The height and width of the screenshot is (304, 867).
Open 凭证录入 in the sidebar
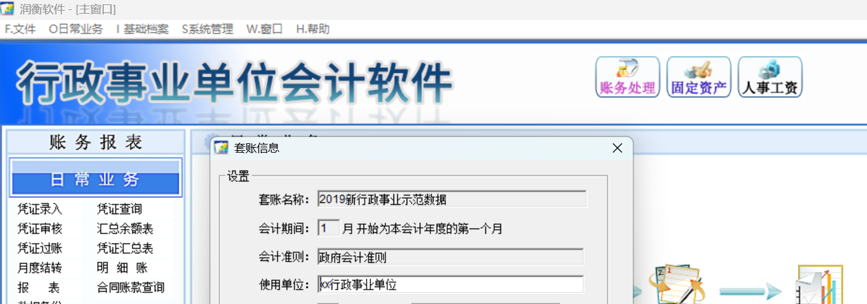pos(40,209)
